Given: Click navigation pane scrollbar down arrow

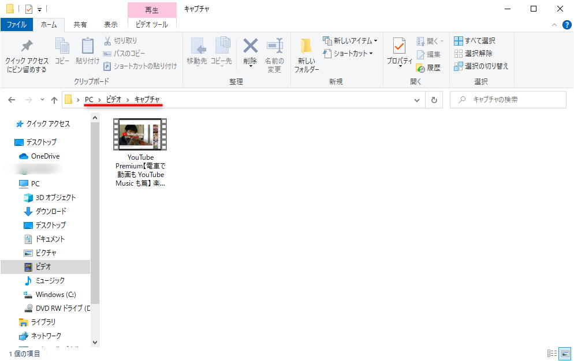Looking at the screenshot, I should click(x=95, y=343).
